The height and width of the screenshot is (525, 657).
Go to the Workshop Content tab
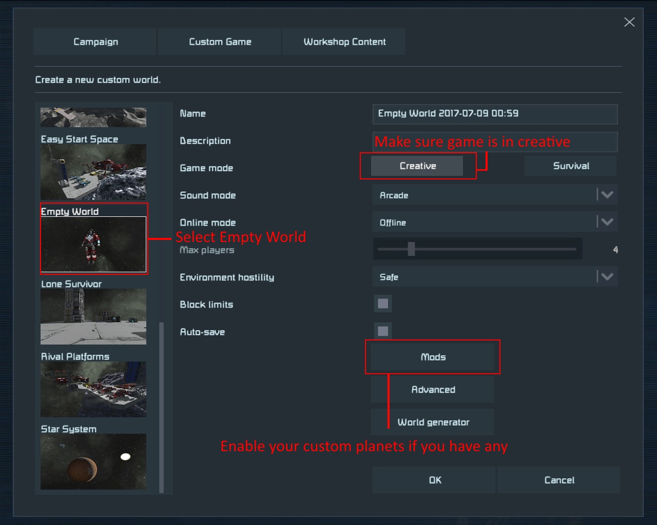click(x=344, y=42)
